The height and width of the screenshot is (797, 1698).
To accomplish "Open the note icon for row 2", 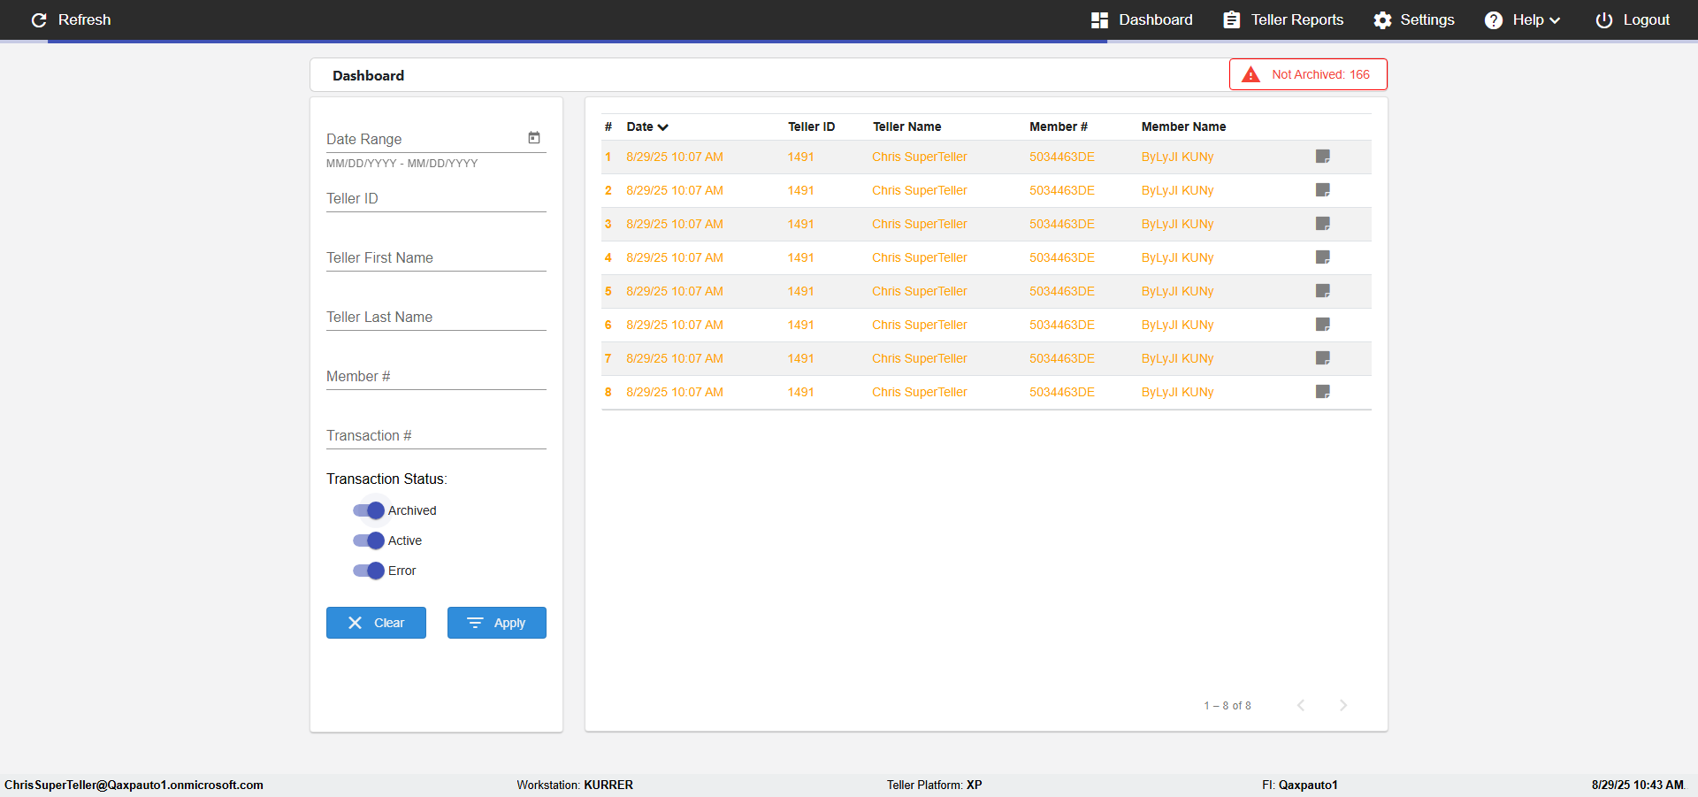I will coord(1323,190).
